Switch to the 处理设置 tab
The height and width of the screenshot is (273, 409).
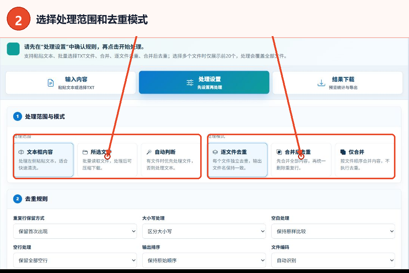pos(204,82)
